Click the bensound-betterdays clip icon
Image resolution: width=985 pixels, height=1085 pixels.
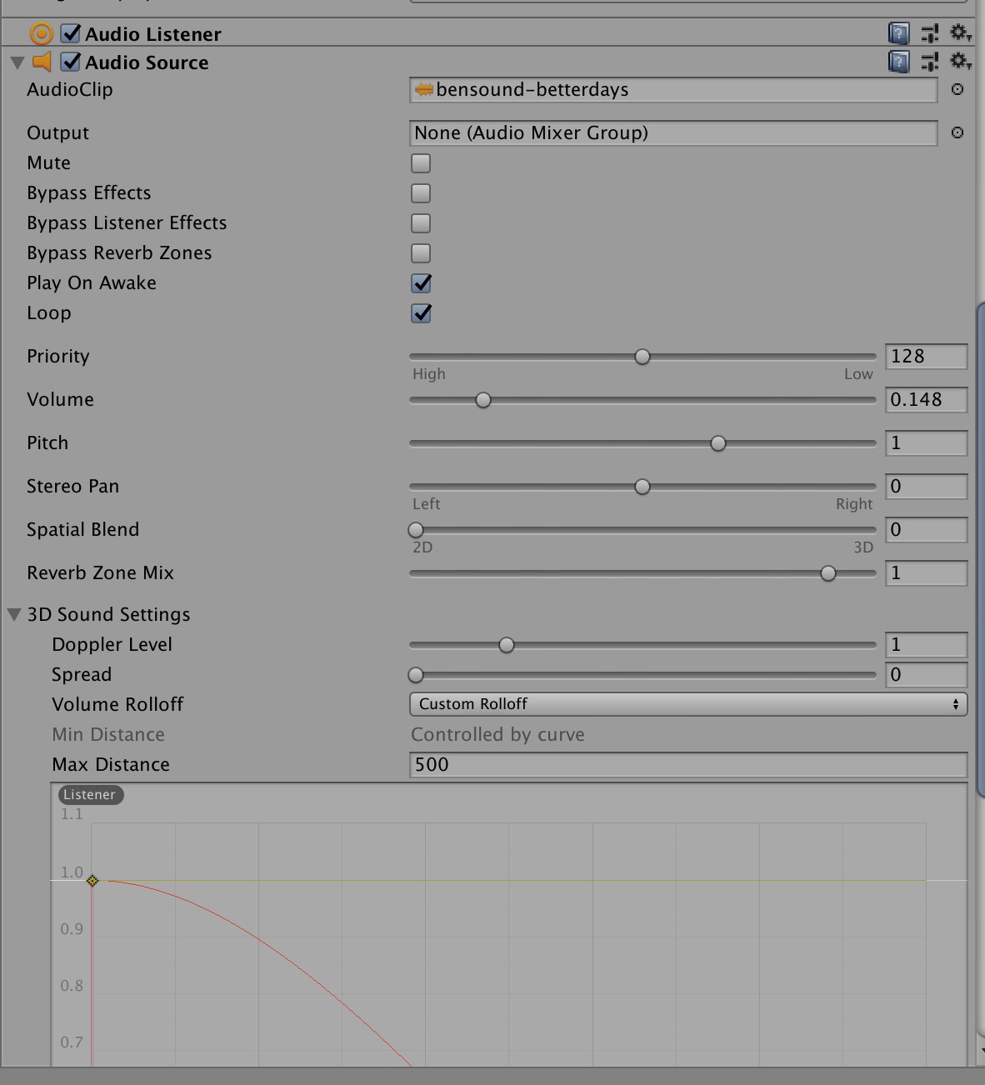pos(422,89)
